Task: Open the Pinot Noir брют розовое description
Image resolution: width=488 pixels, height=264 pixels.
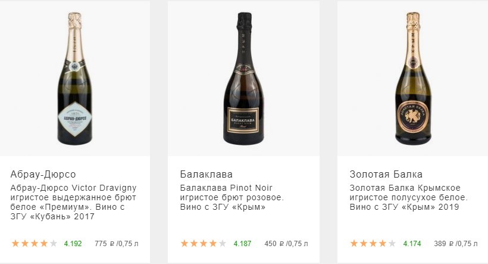Action: coord(232,197)
